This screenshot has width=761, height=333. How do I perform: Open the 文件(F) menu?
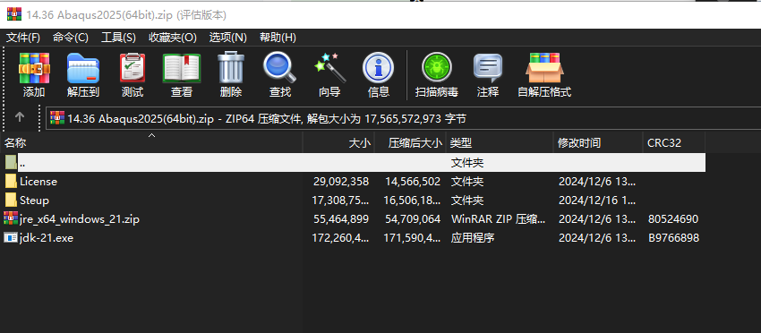click(22, 38)
